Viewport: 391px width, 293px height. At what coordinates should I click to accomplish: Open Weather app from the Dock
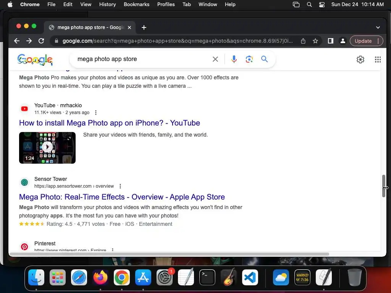click(281, 277)
